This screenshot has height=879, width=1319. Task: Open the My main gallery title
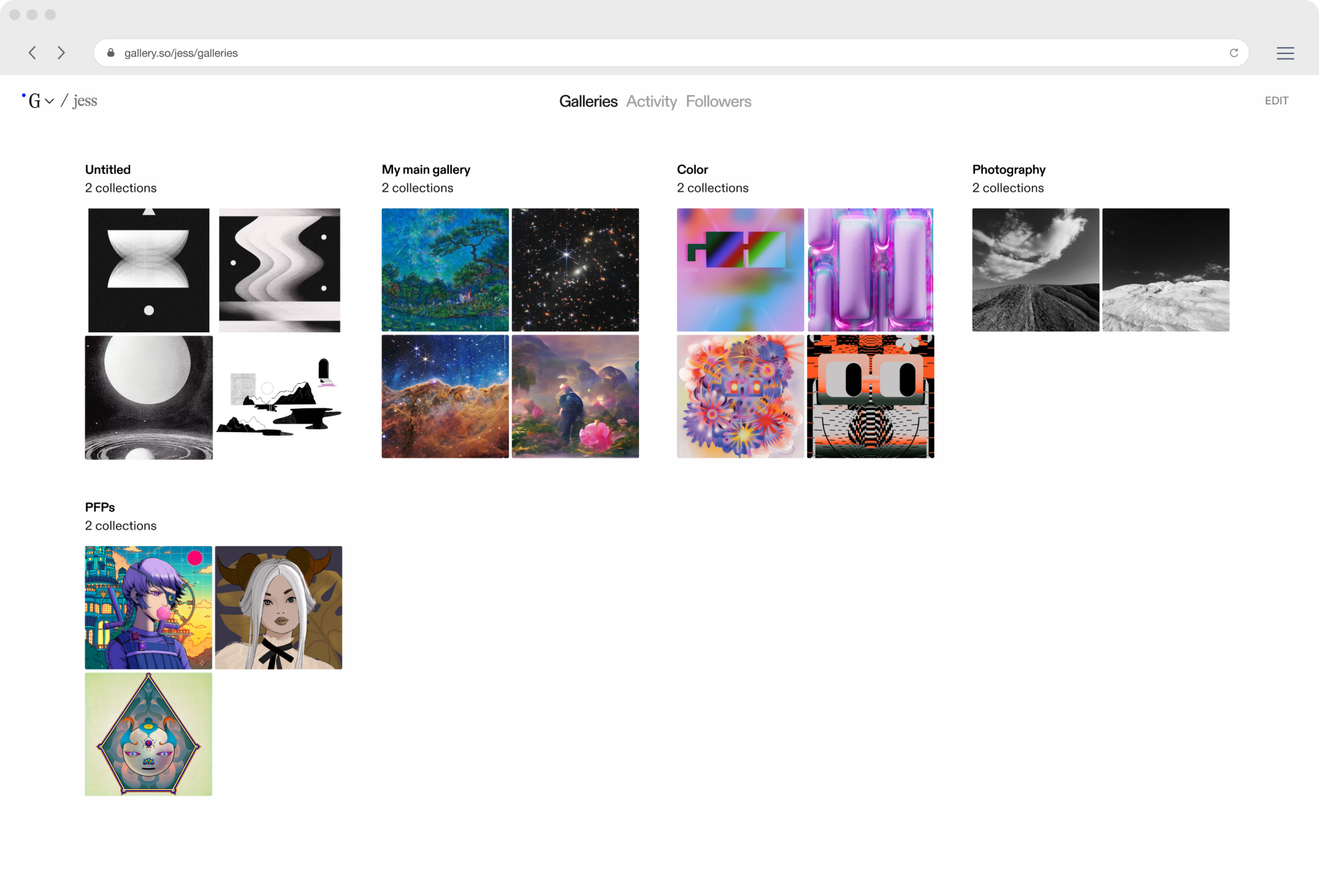click(x=426, y=169)
